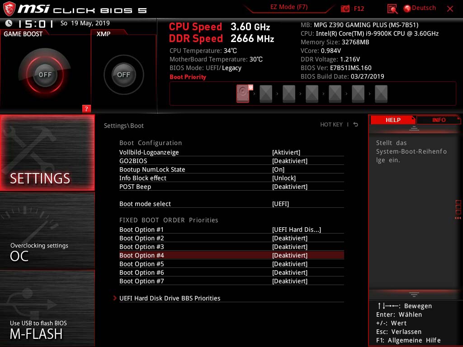This screenshot has height=347, width=463.
Task: Click the Memory Size 32768MB entry
Action: coord(335,42)
